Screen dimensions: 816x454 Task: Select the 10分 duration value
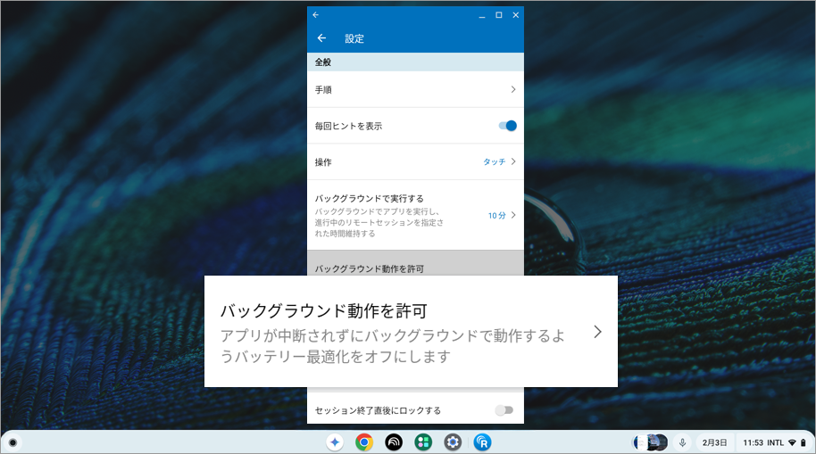point(497,215)
